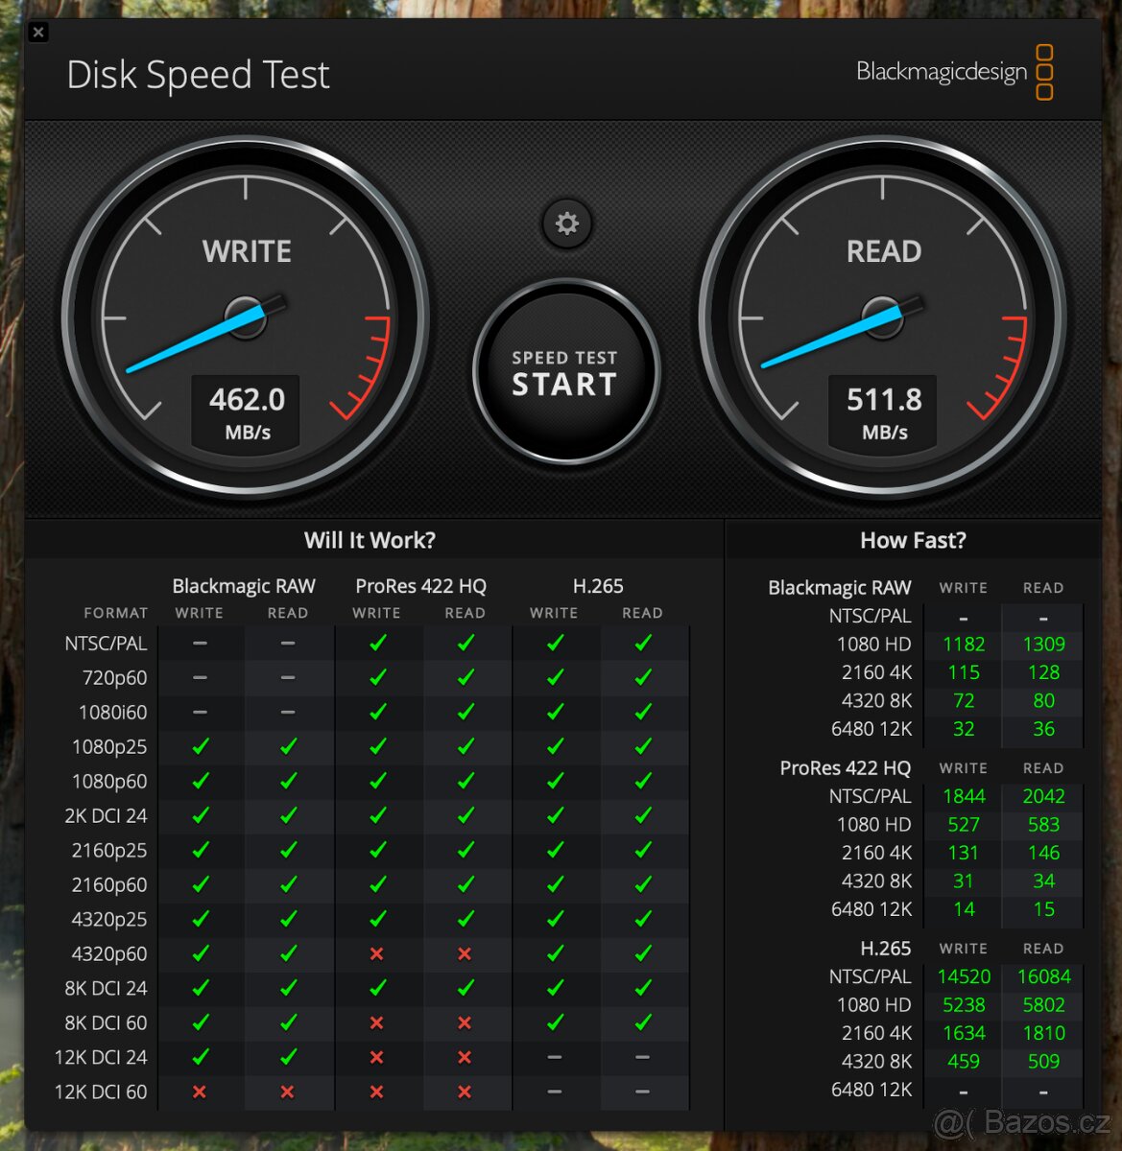Screen dimensions: 1122x1151
Task: Select ProRes 2160 4K read value 146
Action: tap(1043, 853)
